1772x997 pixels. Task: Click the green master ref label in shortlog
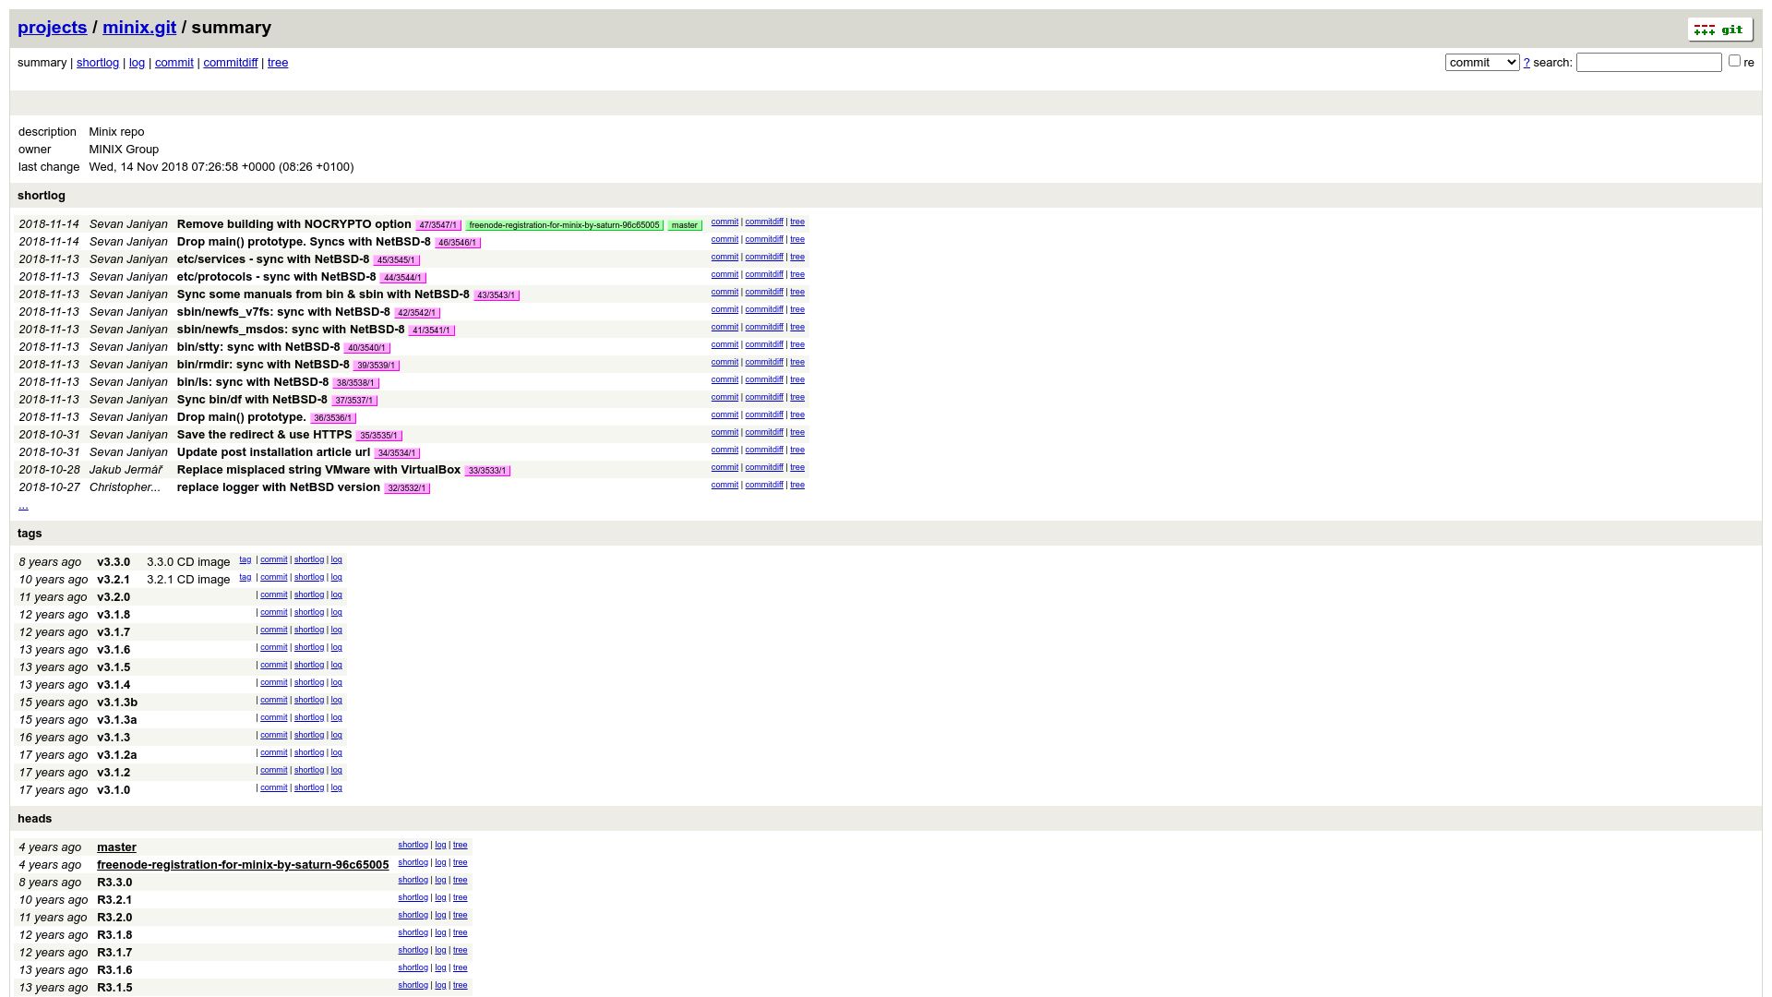point(685,225)
